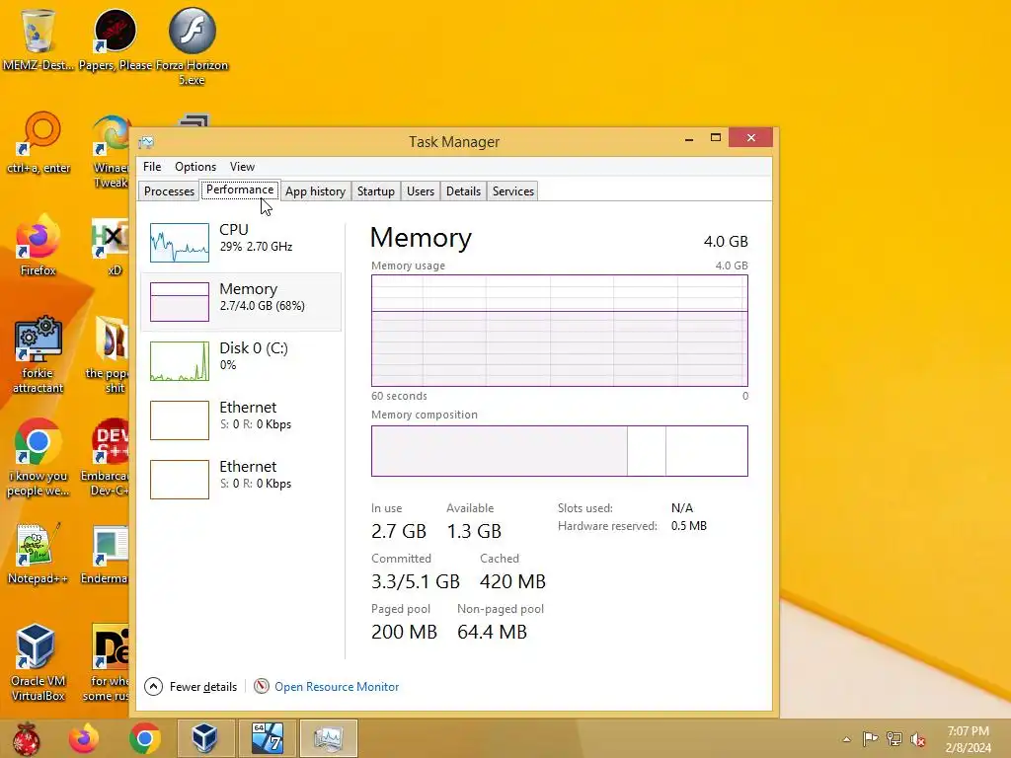The width and height of the screenshot is (1011, 758).
Task: Open the Details tab
Action: 464,191
